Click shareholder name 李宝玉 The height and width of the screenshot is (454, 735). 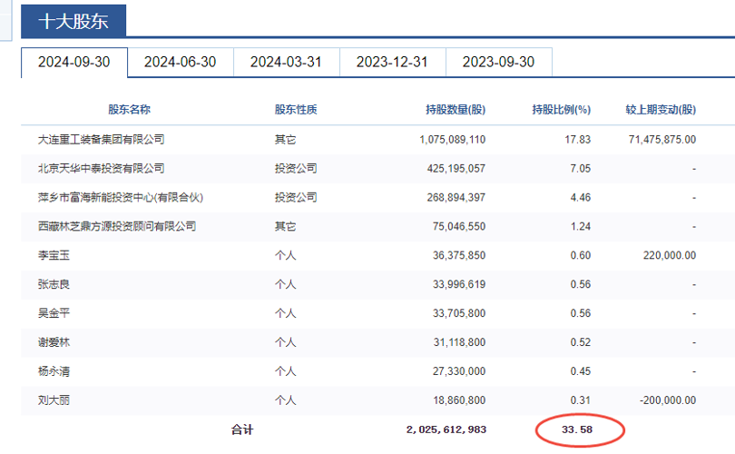[54, 256]
